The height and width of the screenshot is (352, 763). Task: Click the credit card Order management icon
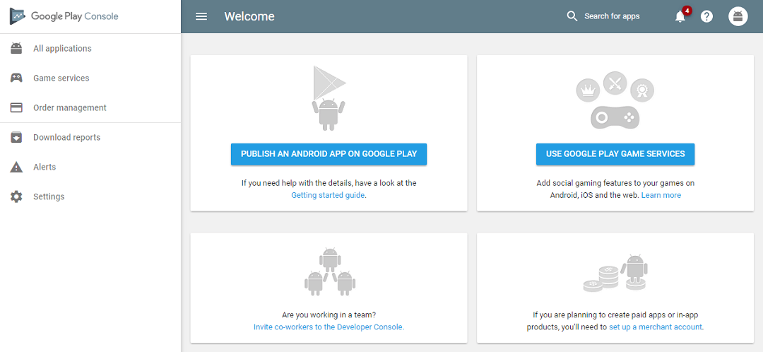click(16, 107)
